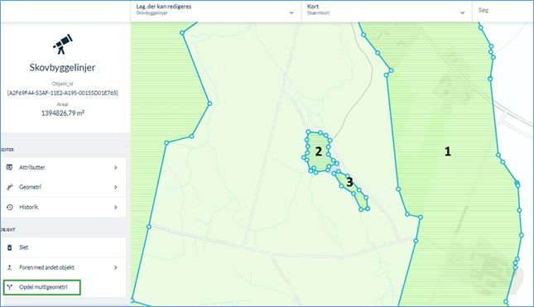Click the Slet trash can icon
This screenshot has height=307, width=534.
(x=10, y=247)
